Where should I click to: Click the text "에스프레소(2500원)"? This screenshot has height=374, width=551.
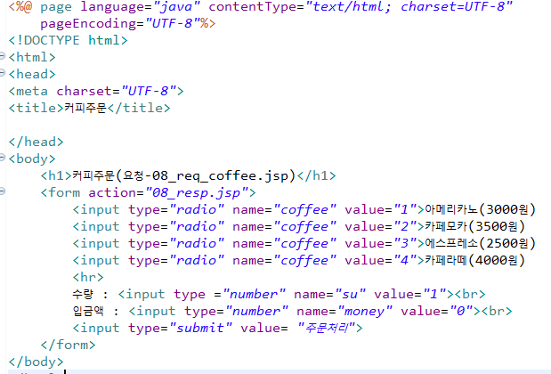click(480, 243)
